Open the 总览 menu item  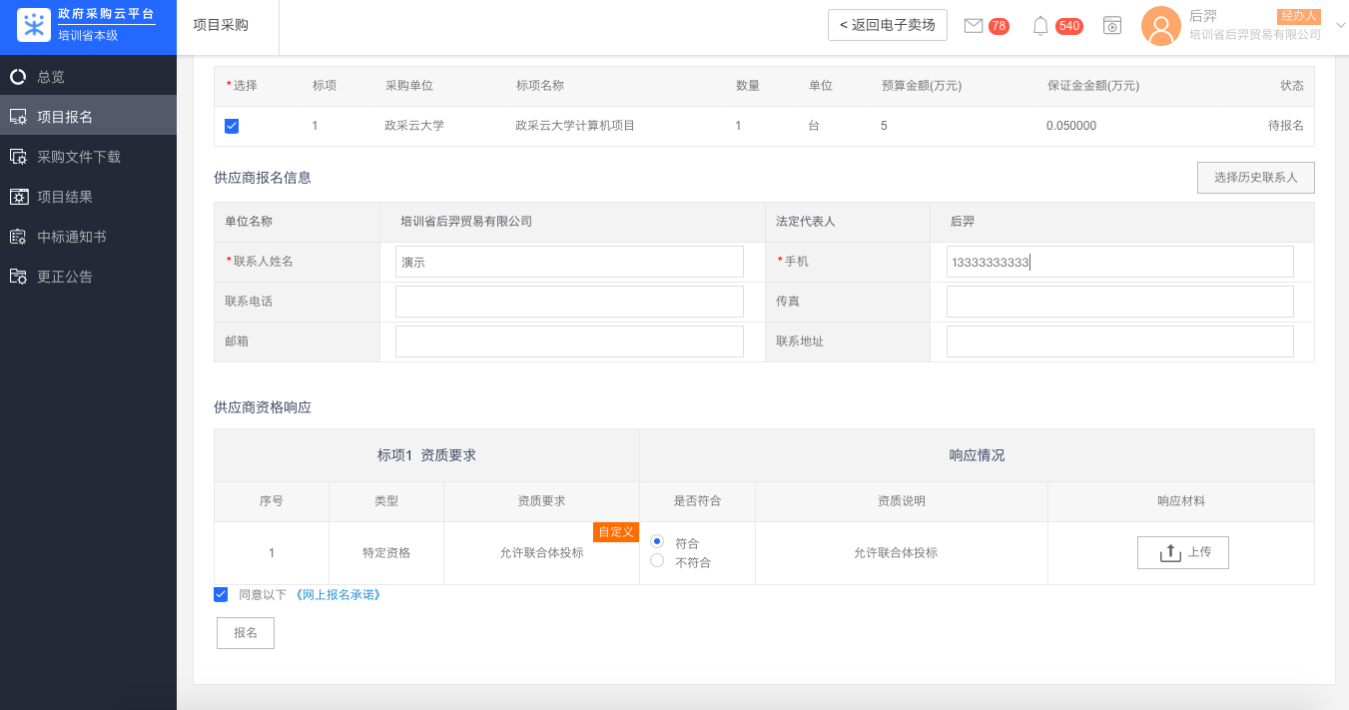88,77
